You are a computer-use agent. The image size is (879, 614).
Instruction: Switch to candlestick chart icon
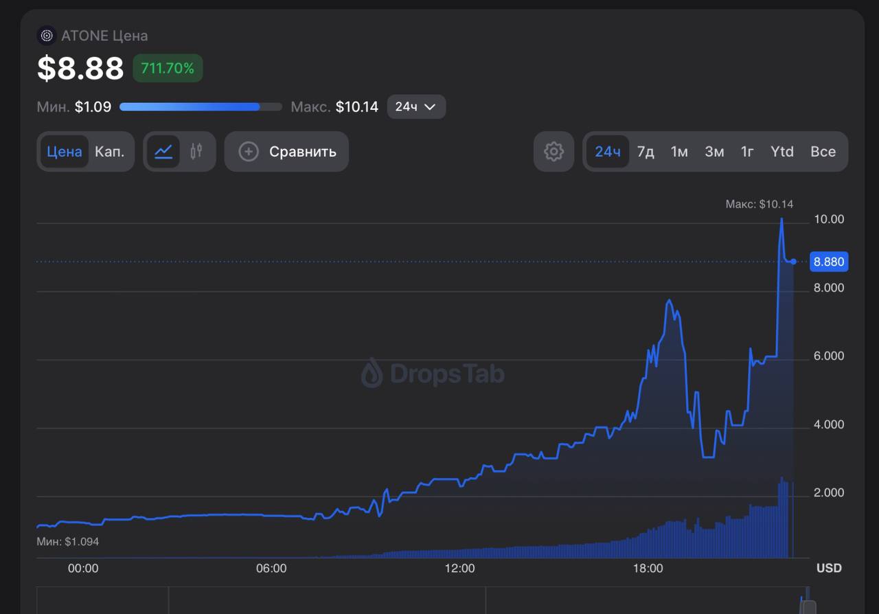[196, 152]
